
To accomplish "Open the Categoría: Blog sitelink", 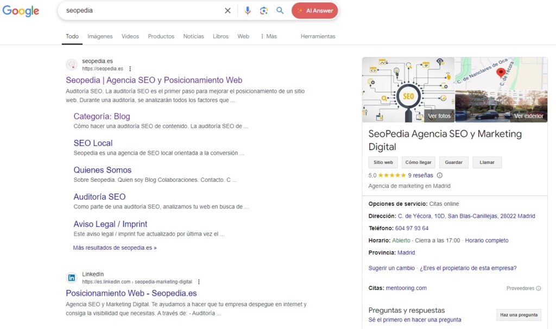I will (102, 116).
